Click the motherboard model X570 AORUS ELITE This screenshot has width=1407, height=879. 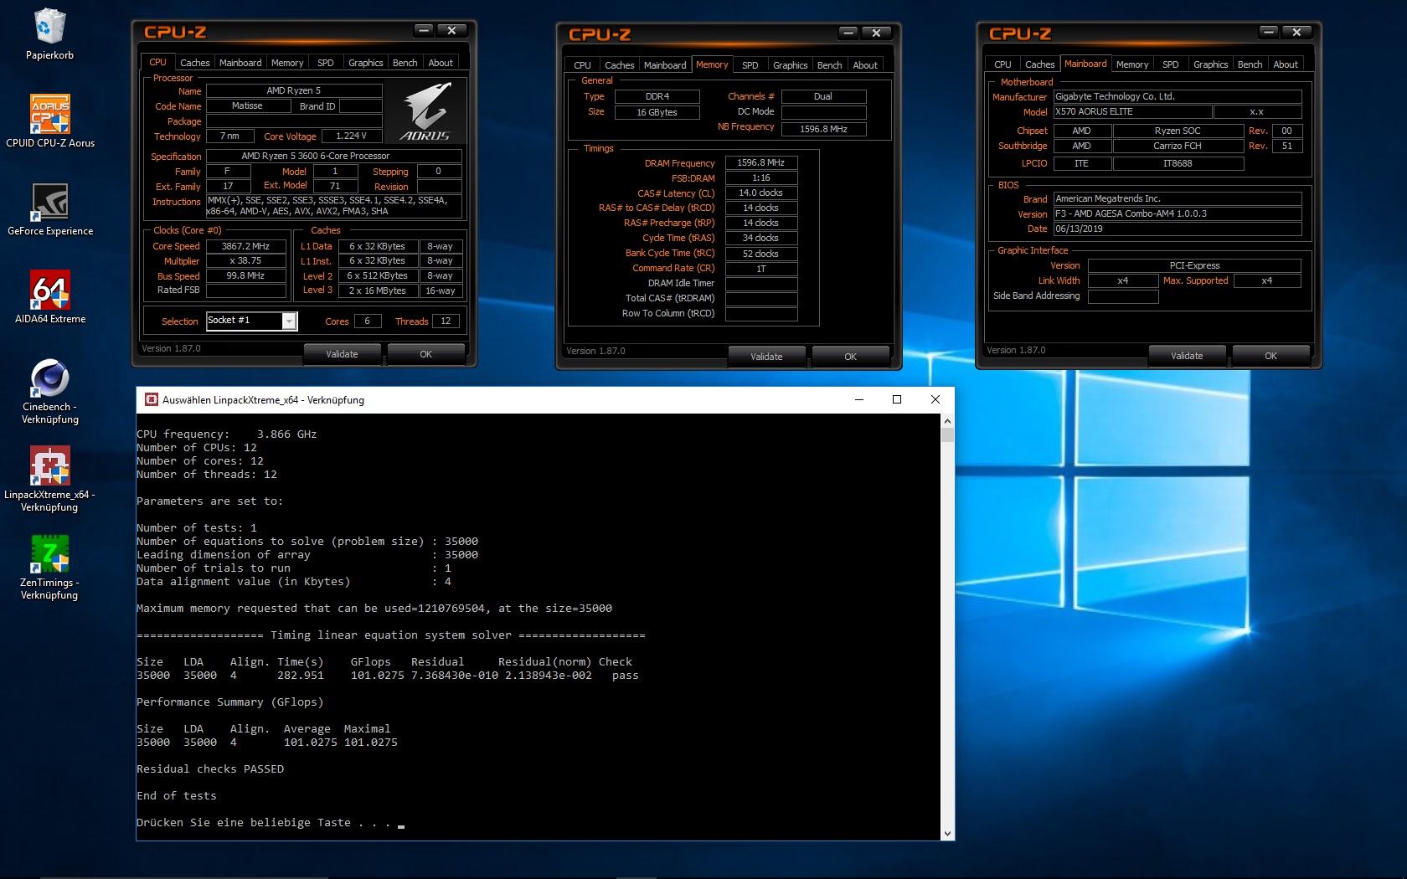tap(1132, 111)
